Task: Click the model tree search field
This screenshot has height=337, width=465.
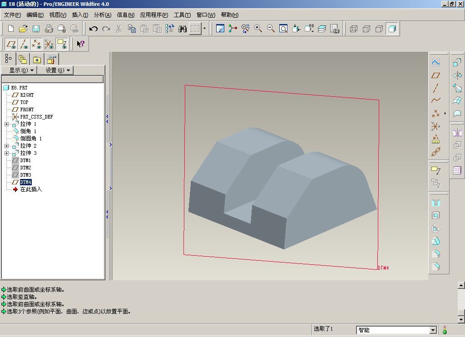Action: point(53,79)
